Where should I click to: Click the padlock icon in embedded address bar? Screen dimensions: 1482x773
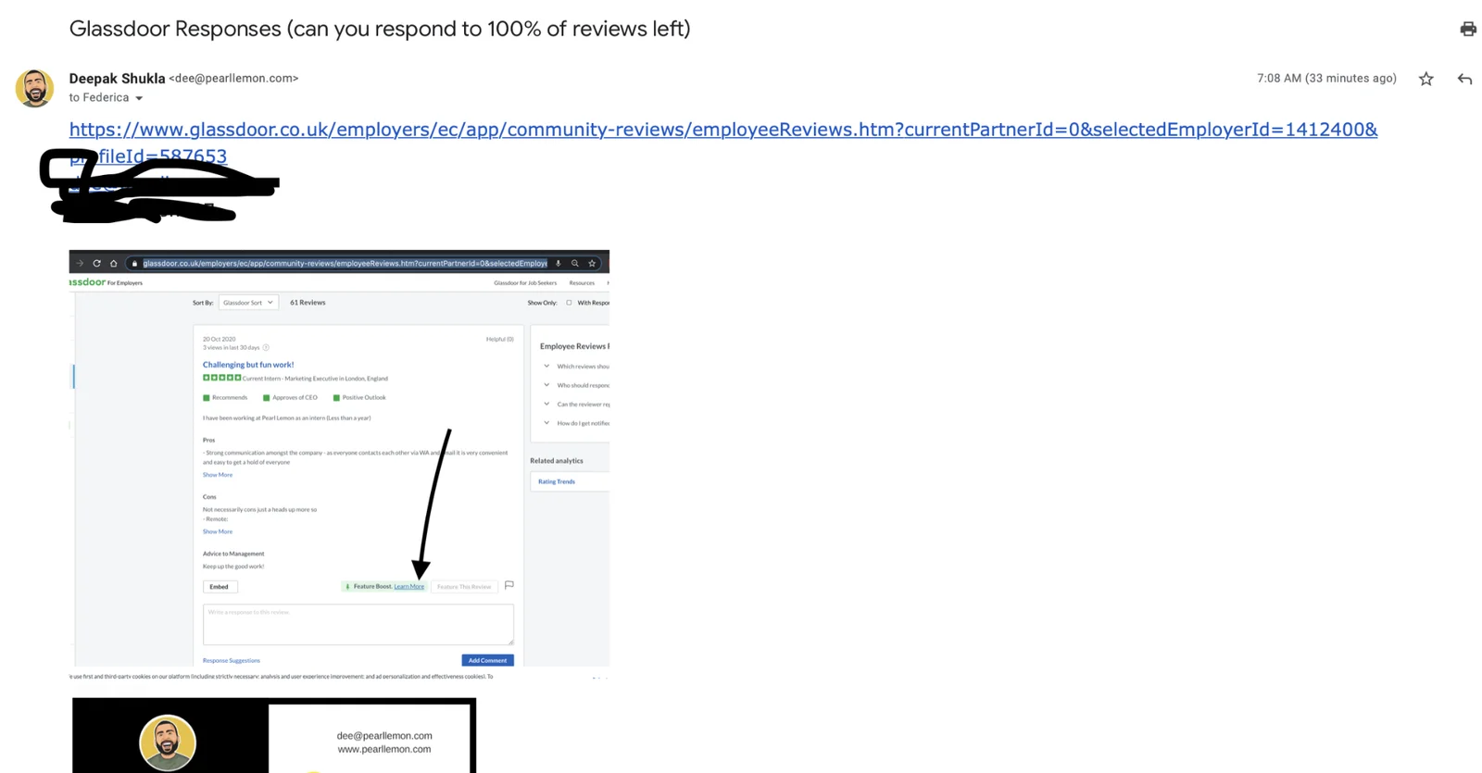134,264
